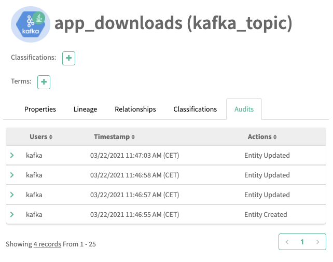Expand the 11:47:03 AM audit row
This screenshot has width=333, height=262.
click(12, 155)
